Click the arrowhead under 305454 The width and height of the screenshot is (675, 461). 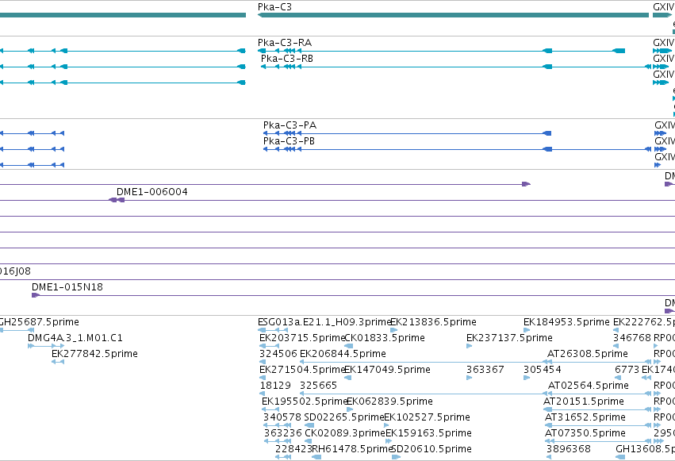(527, 378)
